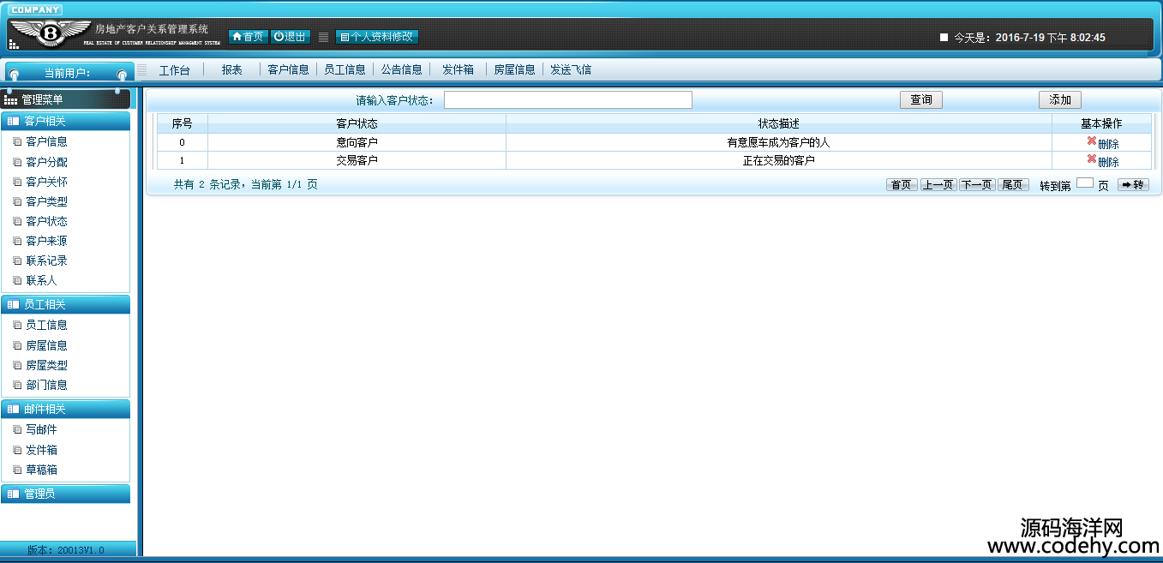
Task: Click the icon beside 联系人 in sidebar
Action: click(17, 281)
